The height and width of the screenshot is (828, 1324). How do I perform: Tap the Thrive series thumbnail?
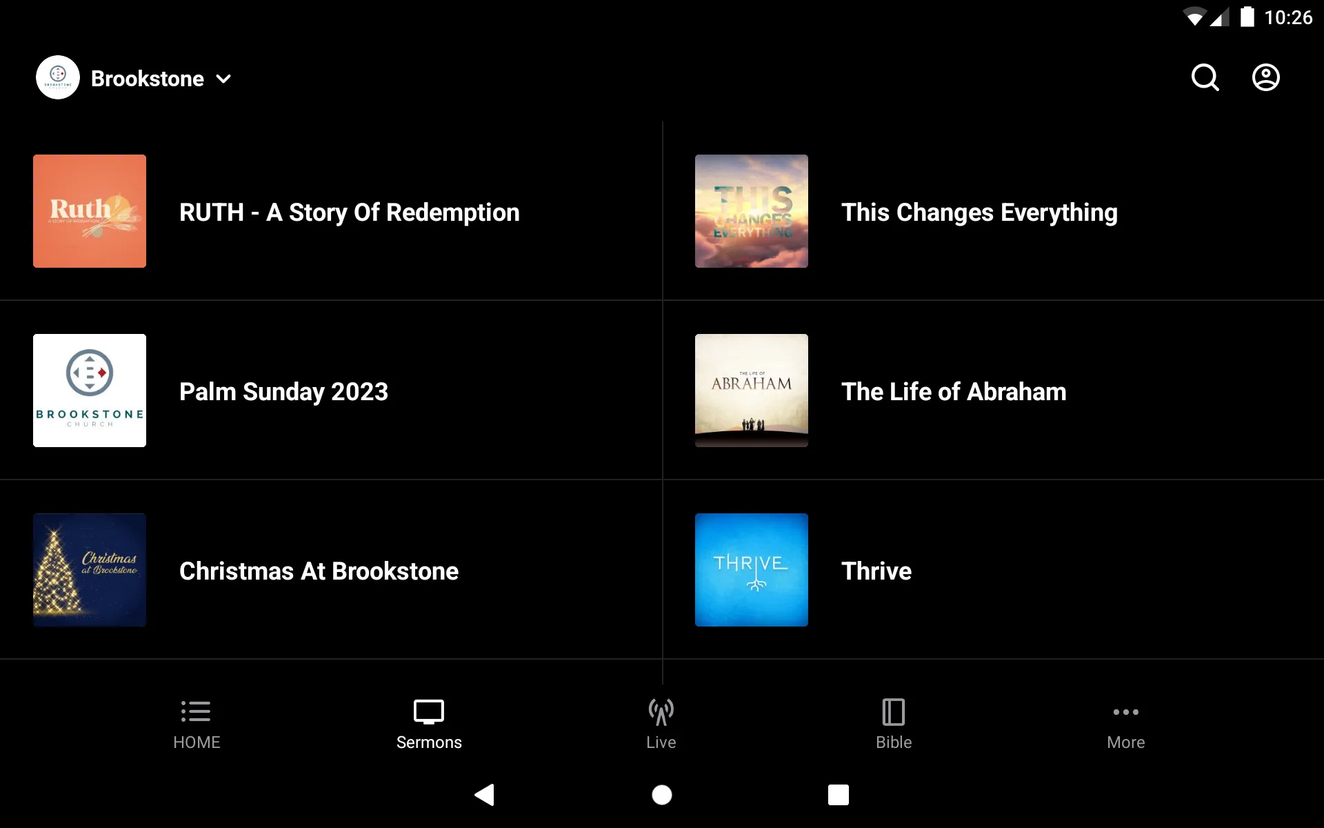[x=751, y=569]
